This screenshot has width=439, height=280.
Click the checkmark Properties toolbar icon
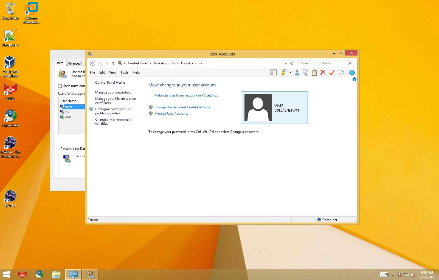click(x=332, y=72)
